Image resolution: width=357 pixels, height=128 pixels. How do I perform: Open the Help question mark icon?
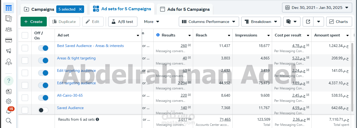tap(9, 80)
